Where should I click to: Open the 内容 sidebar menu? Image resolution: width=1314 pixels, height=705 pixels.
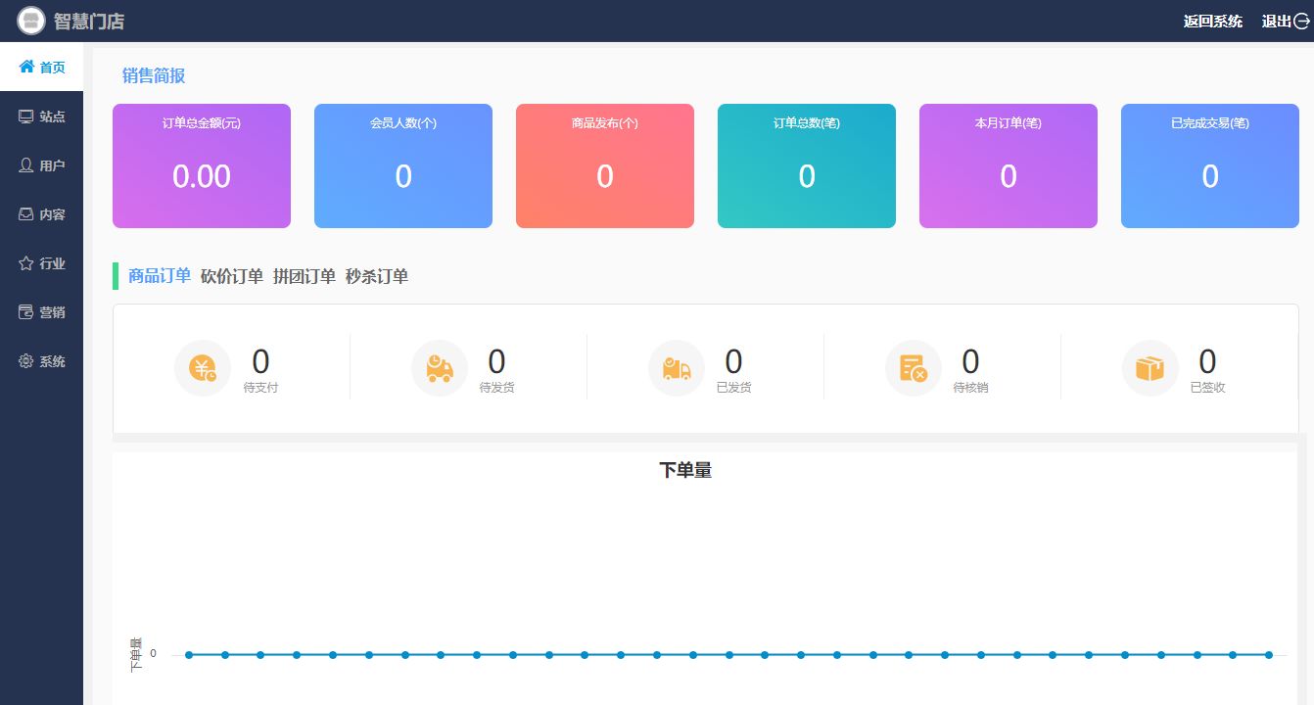pos(41,213)
